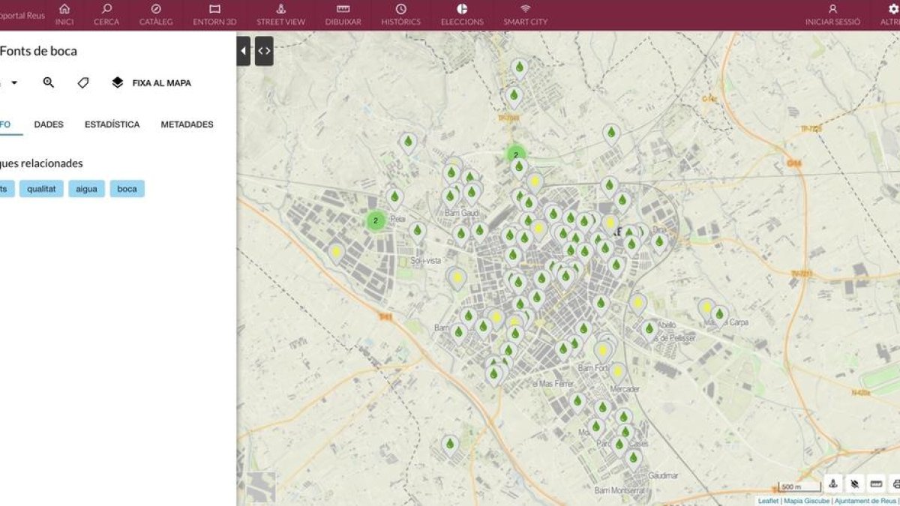Click the zoom-to-layer magnifier icon
The width and height of the screenshot is (900, 506).
tap(49, 82)
